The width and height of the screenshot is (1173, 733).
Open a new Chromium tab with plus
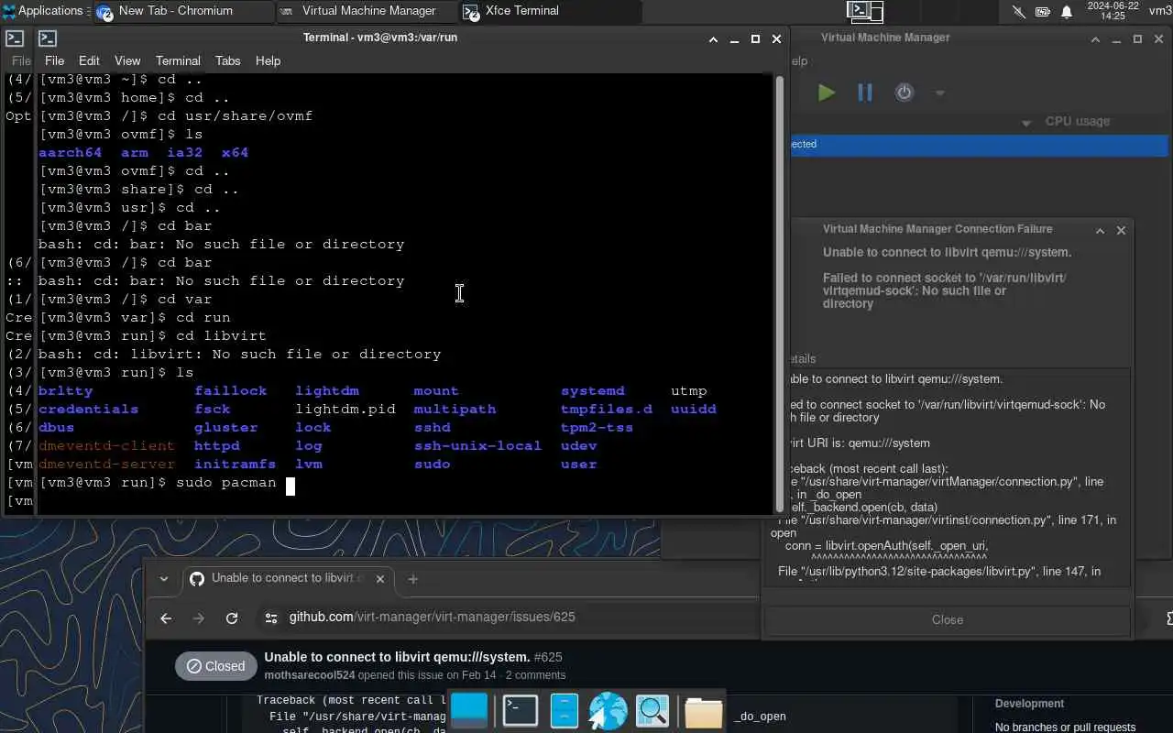click(413, 578)
